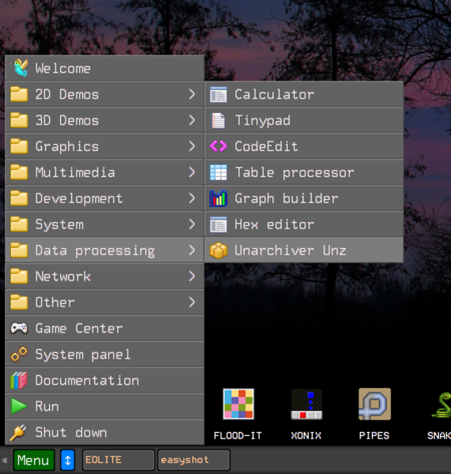Click the Unarchiver Unz box icon

218,250
